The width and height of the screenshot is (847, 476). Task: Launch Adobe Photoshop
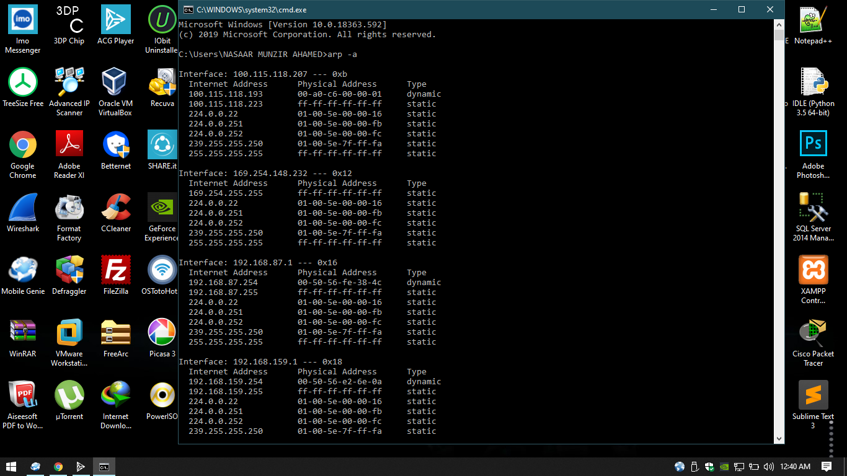[813, 143]
